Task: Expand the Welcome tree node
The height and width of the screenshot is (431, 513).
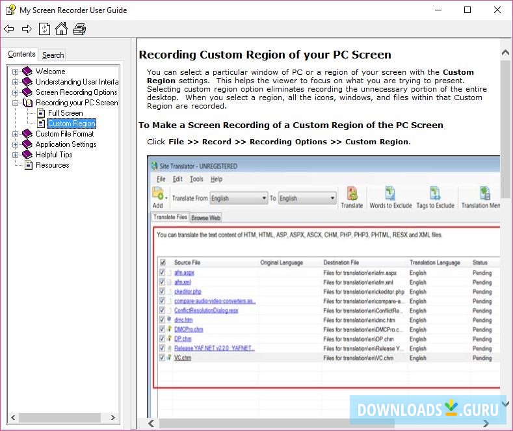Action: 16,72
